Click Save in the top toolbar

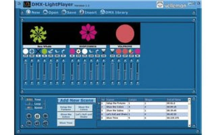(69, 12)
